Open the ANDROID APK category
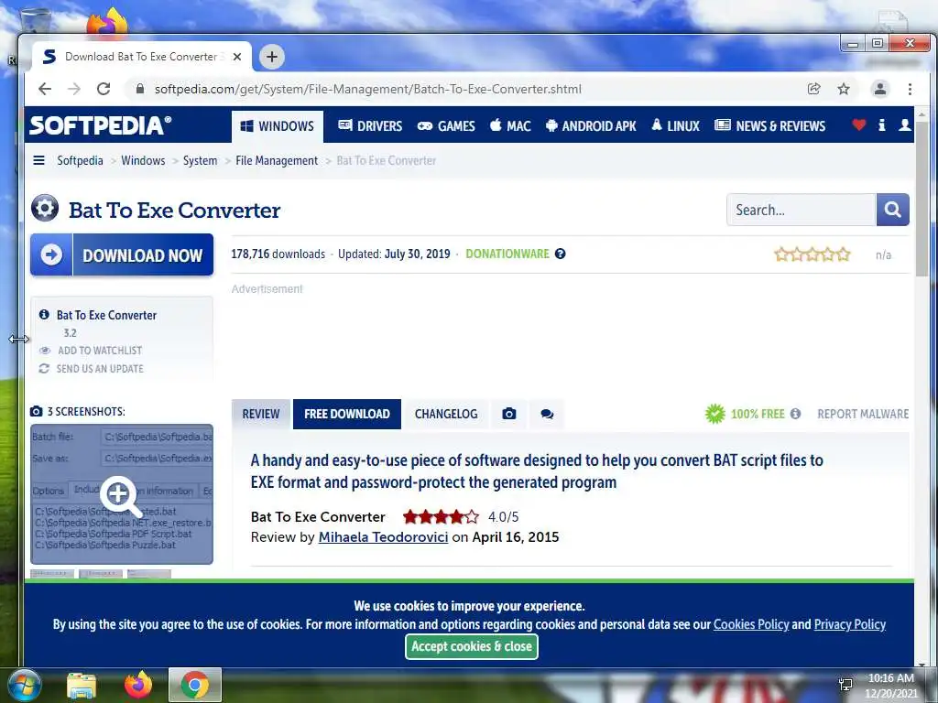938x703 pixels. point(591,126)
